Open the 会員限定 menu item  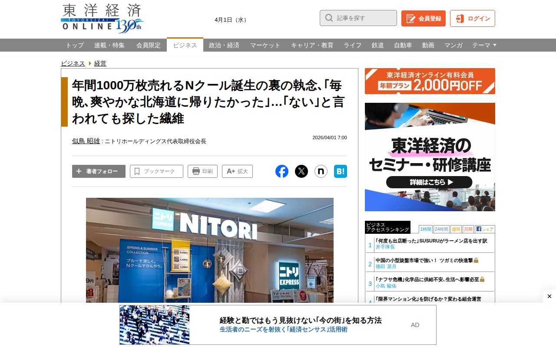pyautogui.click(x=149, y=45)
